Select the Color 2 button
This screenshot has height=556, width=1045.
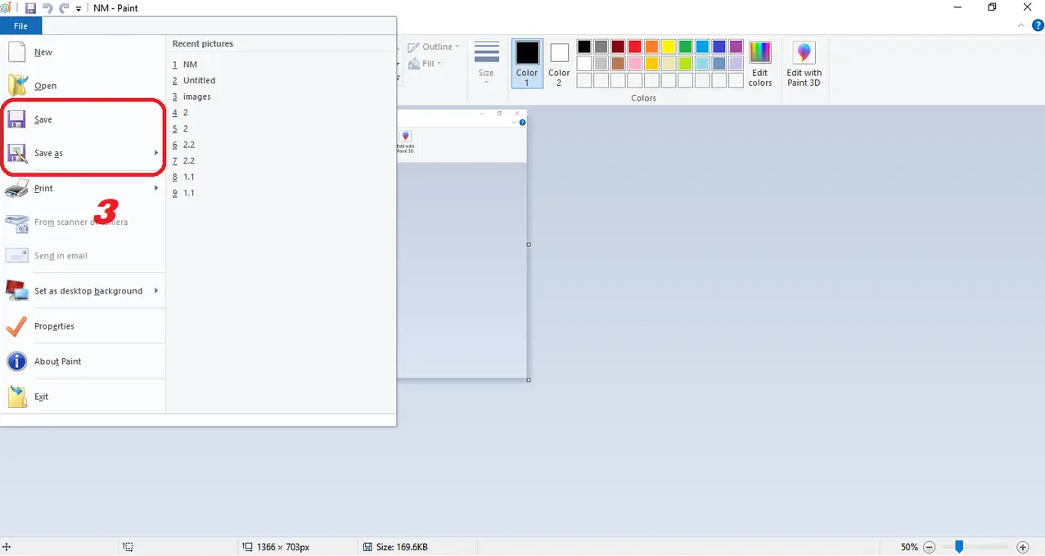tap(559, 63)
